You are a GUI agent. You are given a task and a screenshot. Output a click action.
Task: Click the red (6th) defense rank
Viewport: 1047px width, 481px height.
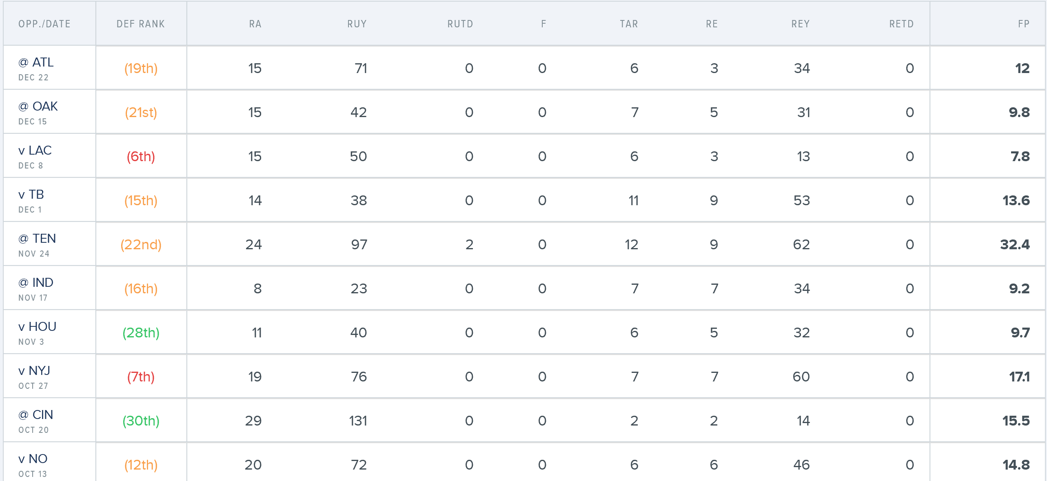pyautogui.click(x=141, y=157)
